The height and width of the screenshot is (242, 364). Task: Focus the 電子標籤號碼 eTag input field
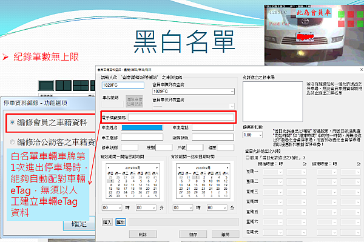pyautogui.click(x=181, y=117)
